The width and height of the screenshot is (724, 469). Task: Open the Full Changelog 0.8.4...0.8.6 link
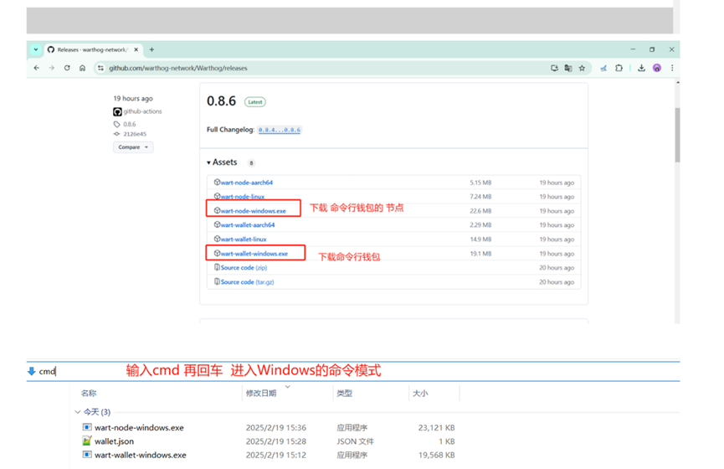click(x=279, y=130)
